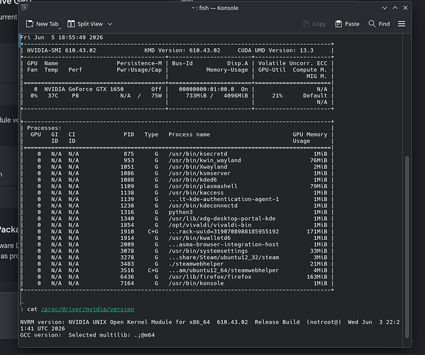
Task: Click PID 3078 in process table
Action: 127,251
